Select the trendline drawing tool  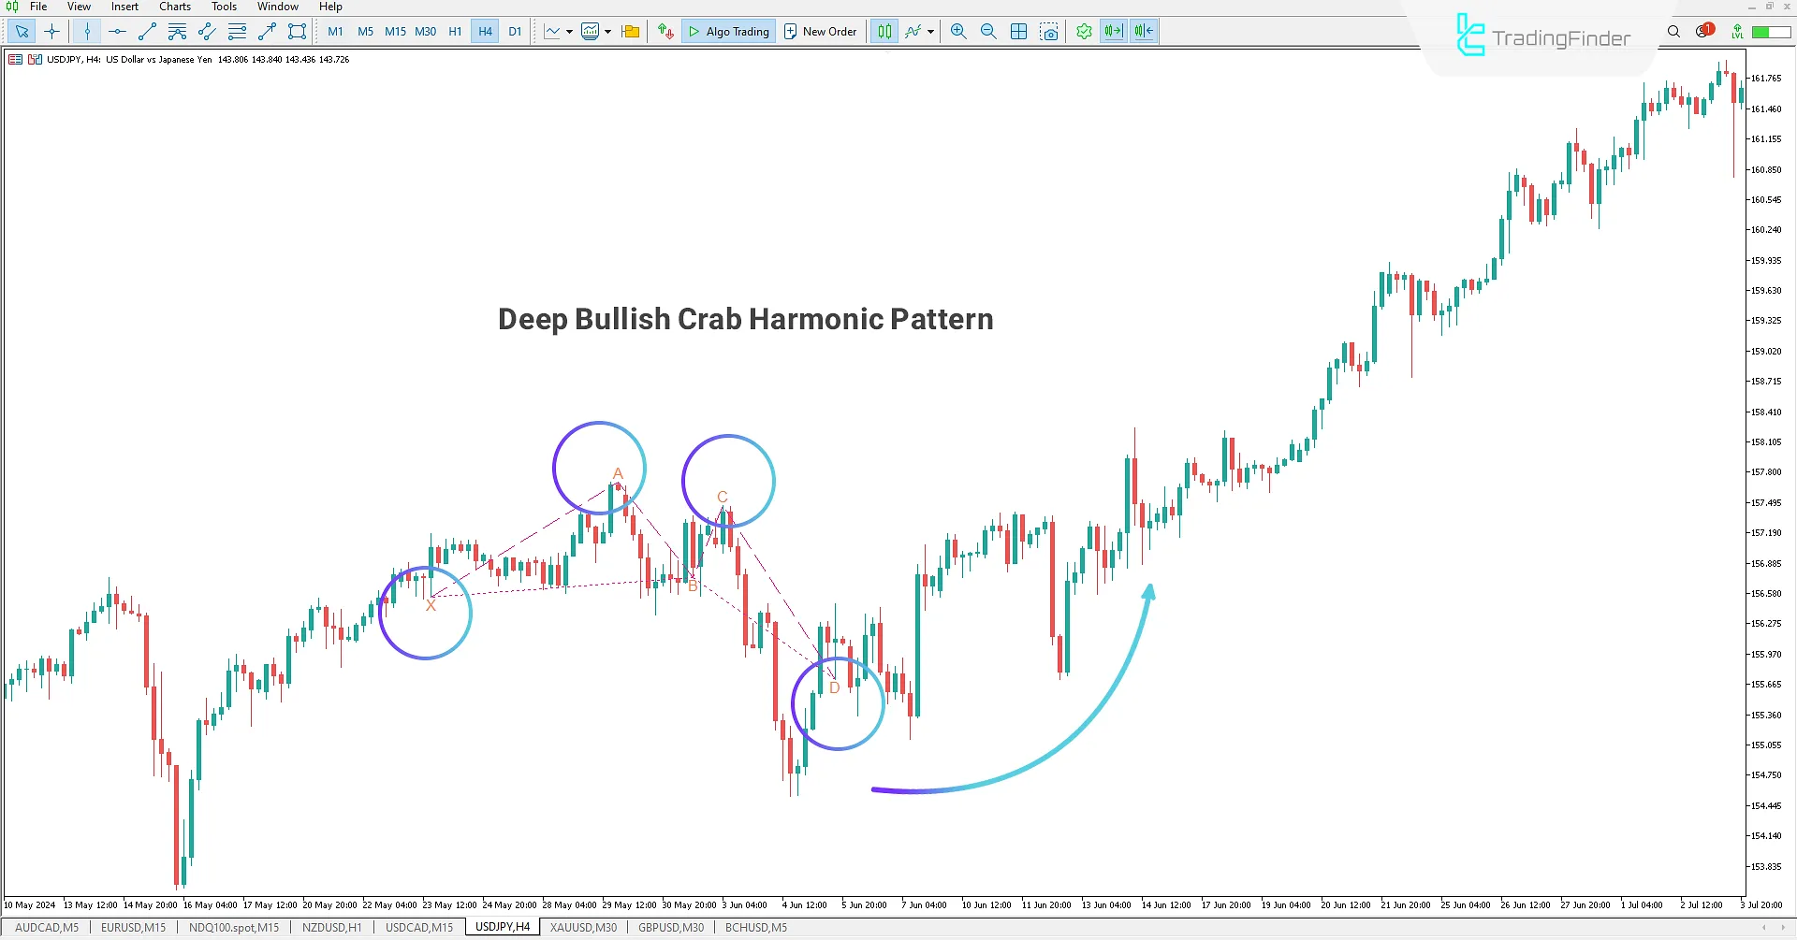[x=146, y=31]
